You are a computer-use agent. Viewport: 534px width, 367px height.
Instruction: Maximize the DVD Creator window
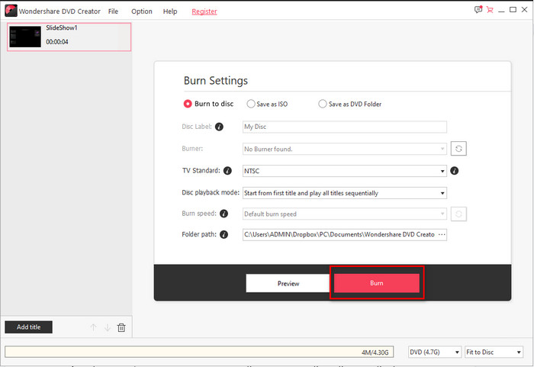click(513, 10)
